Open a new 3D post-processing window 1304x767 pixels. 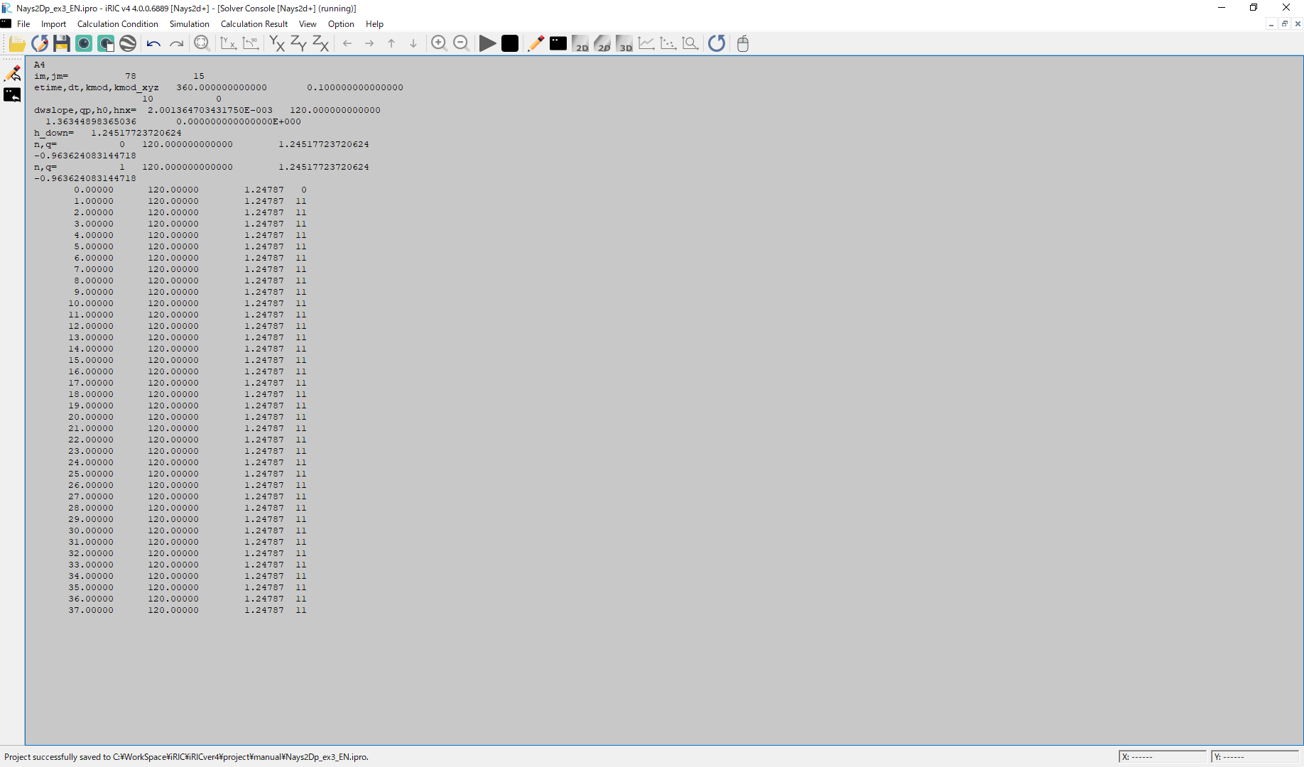624,43
